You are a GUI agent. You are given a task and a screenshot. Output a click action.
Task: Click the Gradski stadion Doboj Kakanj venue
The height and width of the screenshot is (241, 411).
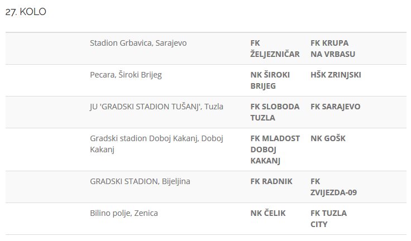click(x=156, y=144)
